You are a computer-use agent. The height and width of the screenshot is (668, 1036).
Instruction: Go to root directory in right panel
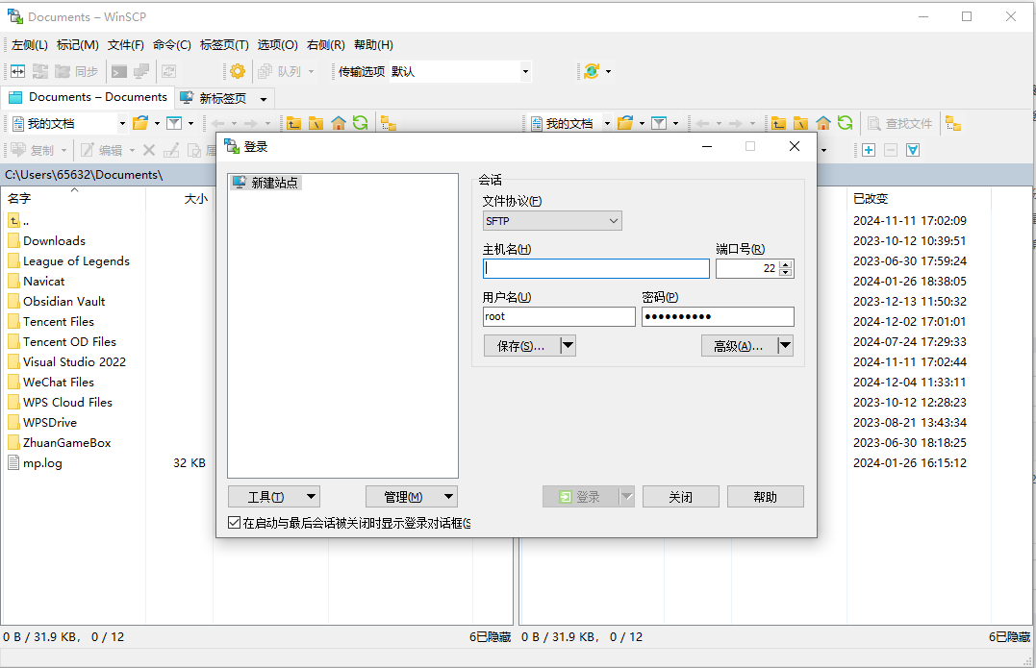[x=800, y=123]
